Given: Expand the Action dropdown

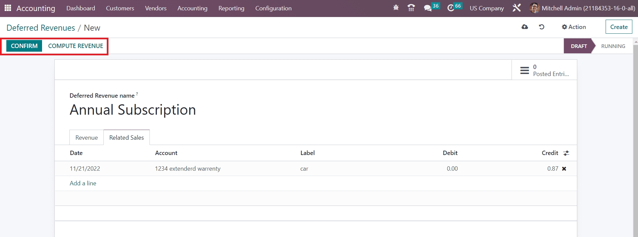Looking at the screenshot, I should point(574,27).
